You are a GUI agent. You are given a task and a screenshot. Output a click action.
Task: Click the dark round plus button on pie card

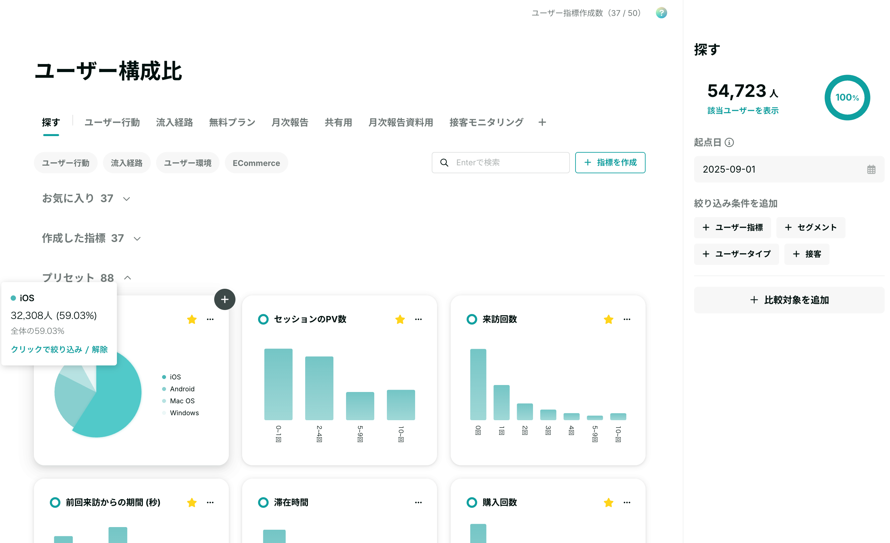pos(225,299)
